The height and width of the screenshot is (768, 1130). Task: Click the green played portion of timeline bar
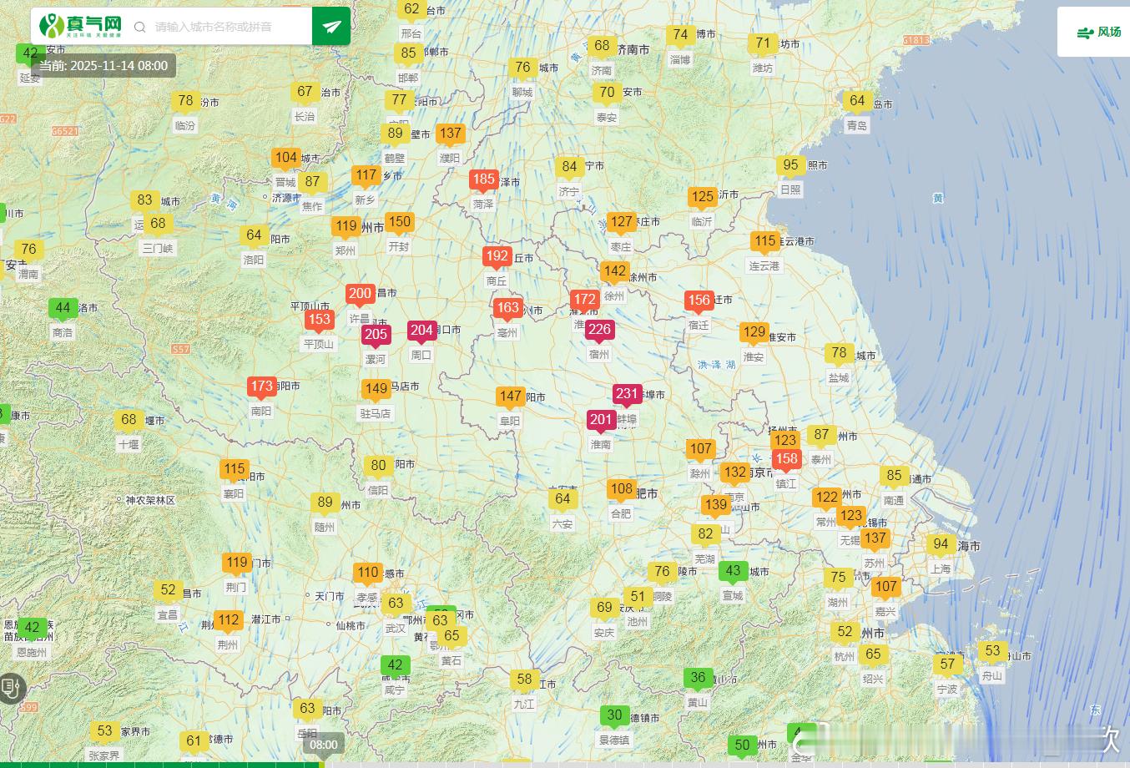click(159, 764)
